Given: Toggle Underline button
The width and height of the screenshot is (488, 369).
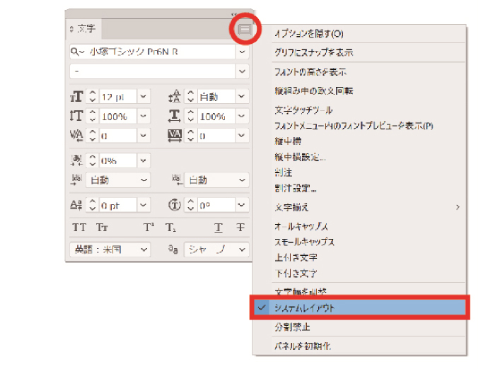Looking at the screenshot, I should click(219, 228).
